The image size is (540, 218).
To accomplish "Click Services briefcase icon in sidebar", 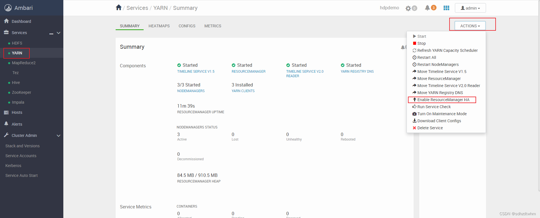I will [6, 32].
